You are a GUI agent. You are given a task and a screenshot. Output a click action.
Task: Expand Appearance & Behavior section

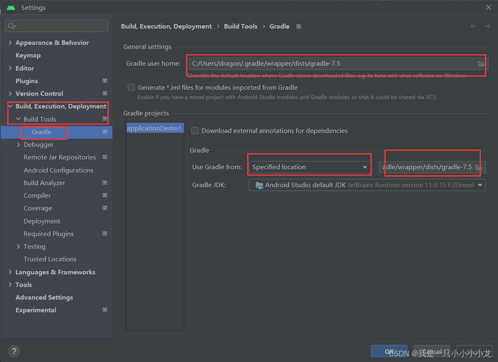click(x=10, y=42)
